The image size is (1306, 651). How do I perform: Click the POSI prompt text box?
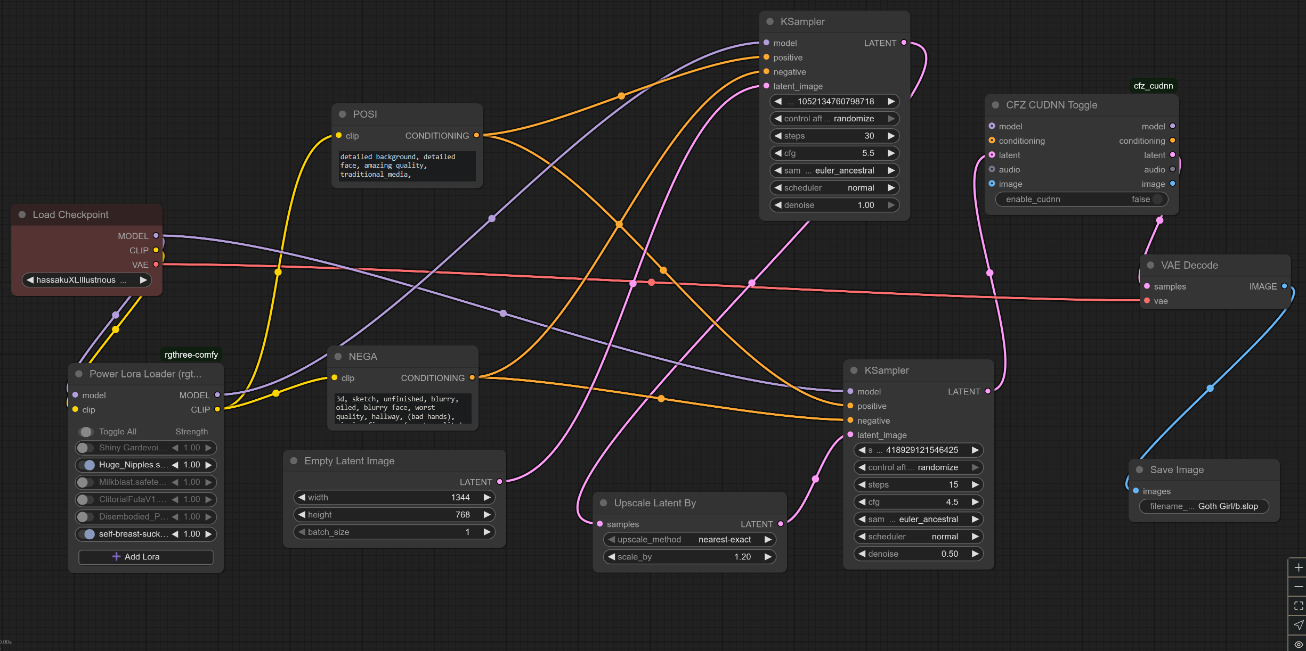407,166
